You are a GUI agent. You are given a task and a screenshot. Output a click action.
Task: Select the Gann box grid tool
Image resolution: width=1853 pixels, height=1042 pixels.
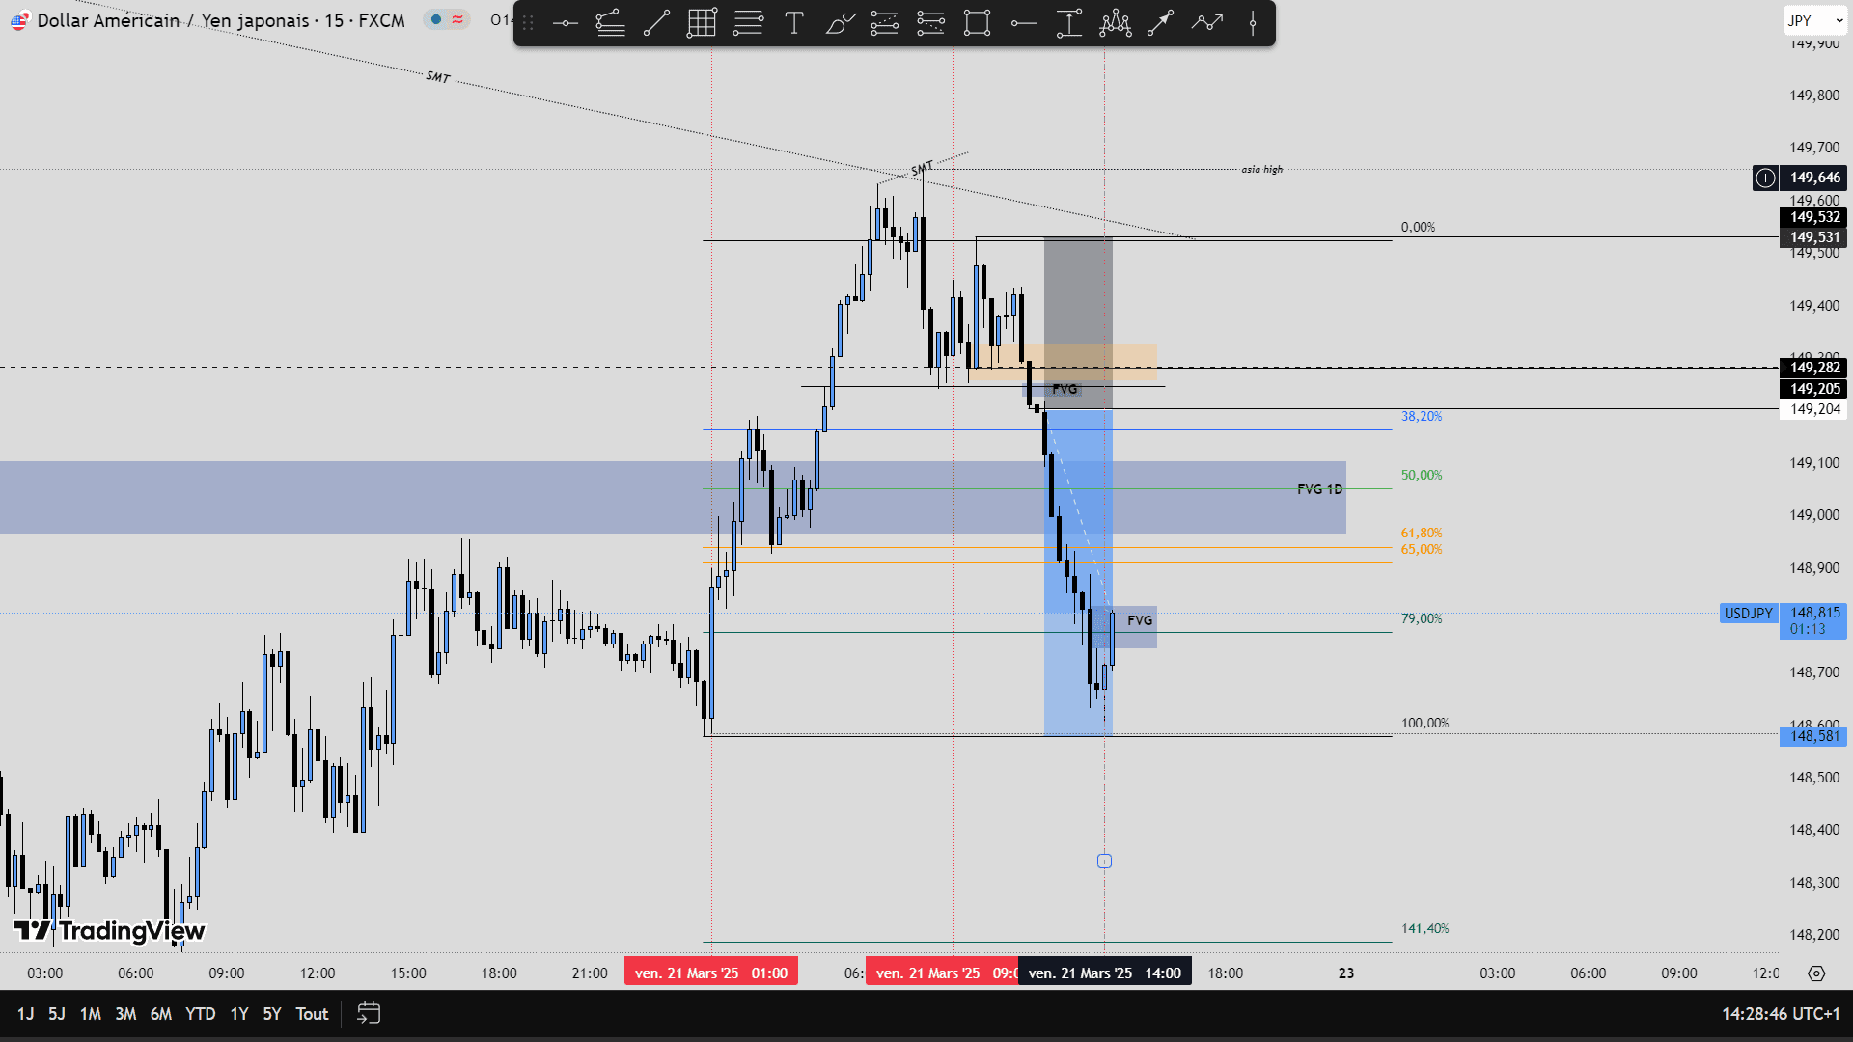702,23
